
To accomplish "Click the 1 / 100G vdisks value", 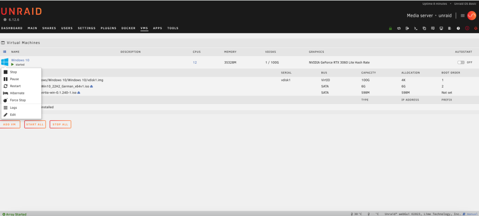I will (272, 62).
